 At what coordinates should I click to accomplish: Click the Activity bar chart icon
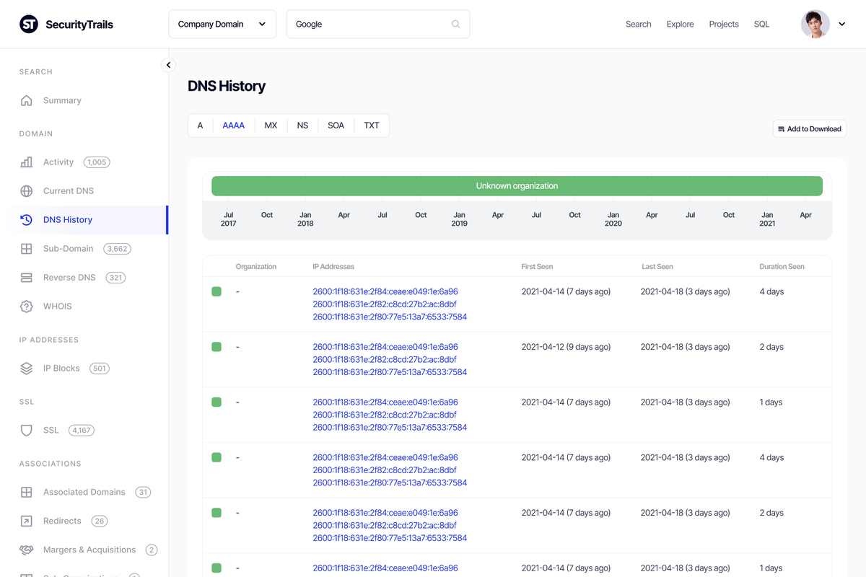(x=27, y=162)
